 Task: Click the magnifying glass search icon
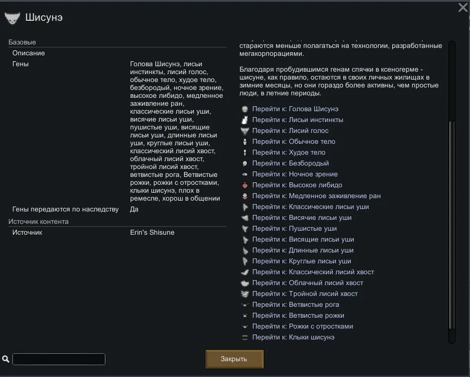point(6,359)
